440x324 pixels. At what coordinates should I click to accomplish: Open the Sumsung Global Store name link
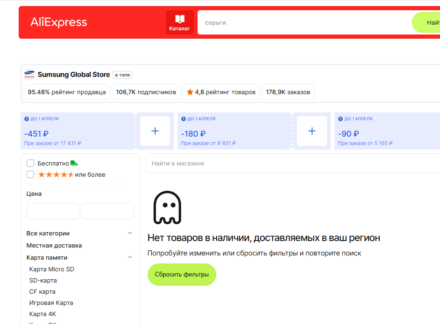pyautogui.click(x=74, y=75)
